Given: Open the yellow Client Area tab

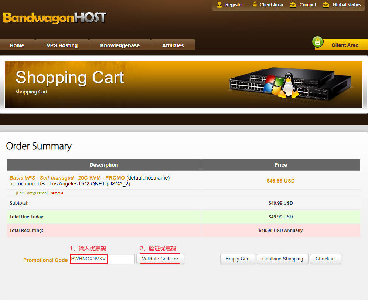Looking at the screenshot, I should [x=345, y=45].
